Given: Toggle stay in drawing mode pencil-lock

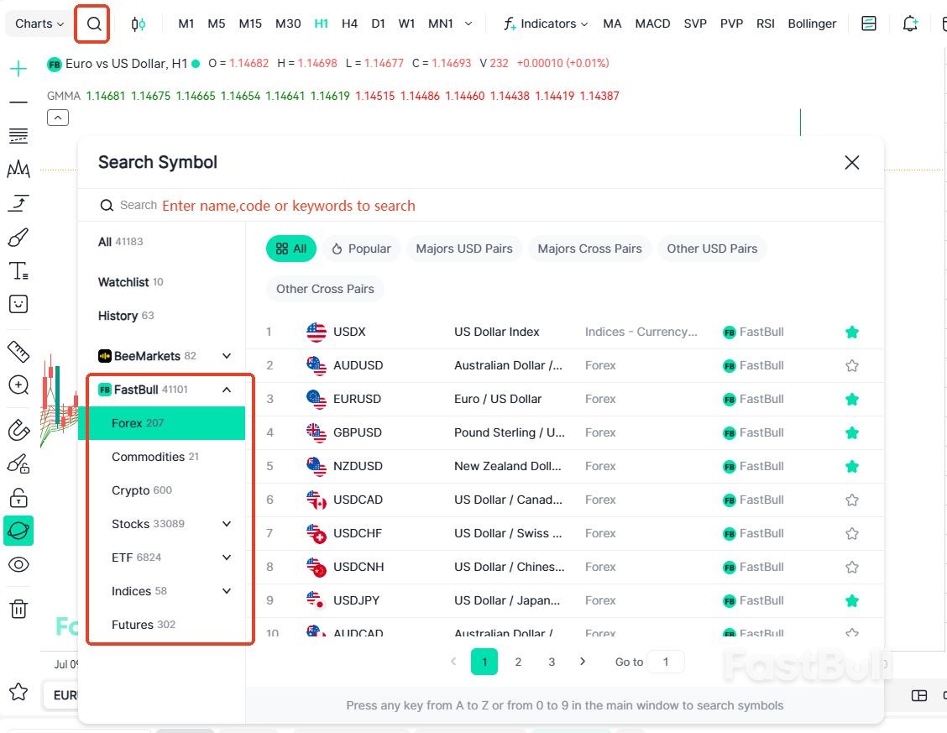Looking at the screenshot, I should (18, 463).
